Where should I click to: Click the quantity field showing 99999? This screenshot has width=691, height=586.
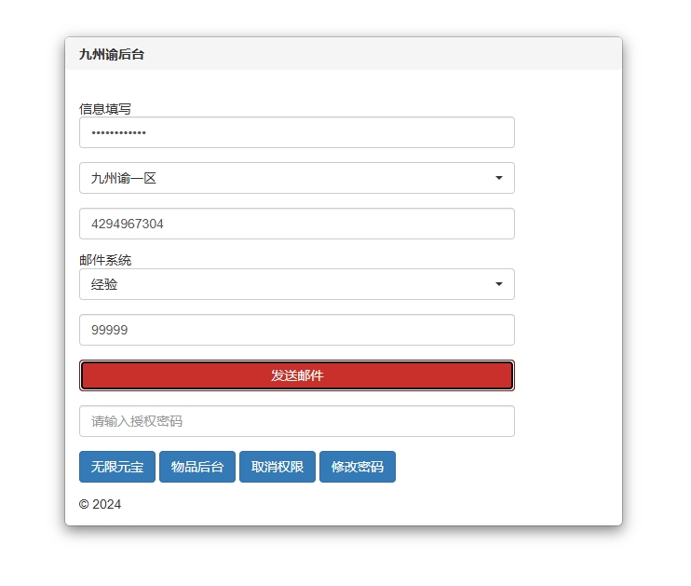(x=296, y=330)
